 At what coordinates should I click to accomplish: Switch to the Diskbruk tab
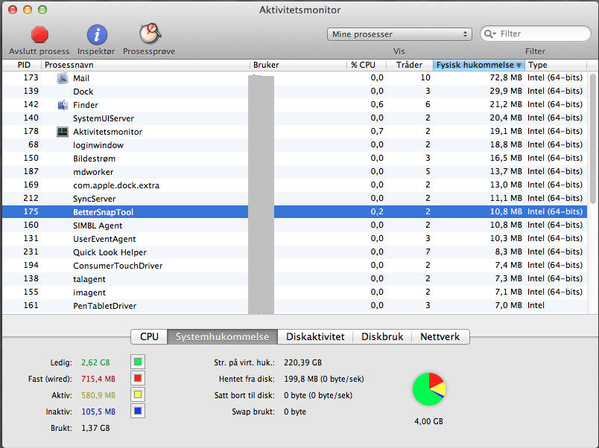(382, 336)
